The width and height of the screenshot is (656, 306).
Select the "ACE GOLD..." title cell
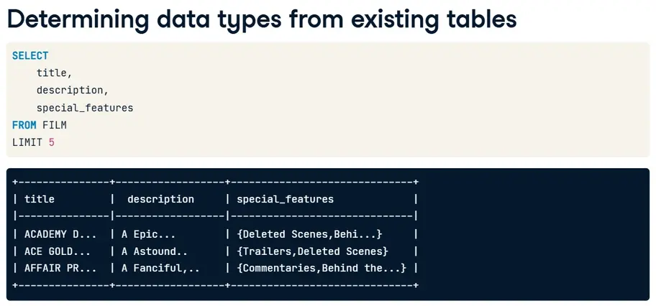point(58,251)
